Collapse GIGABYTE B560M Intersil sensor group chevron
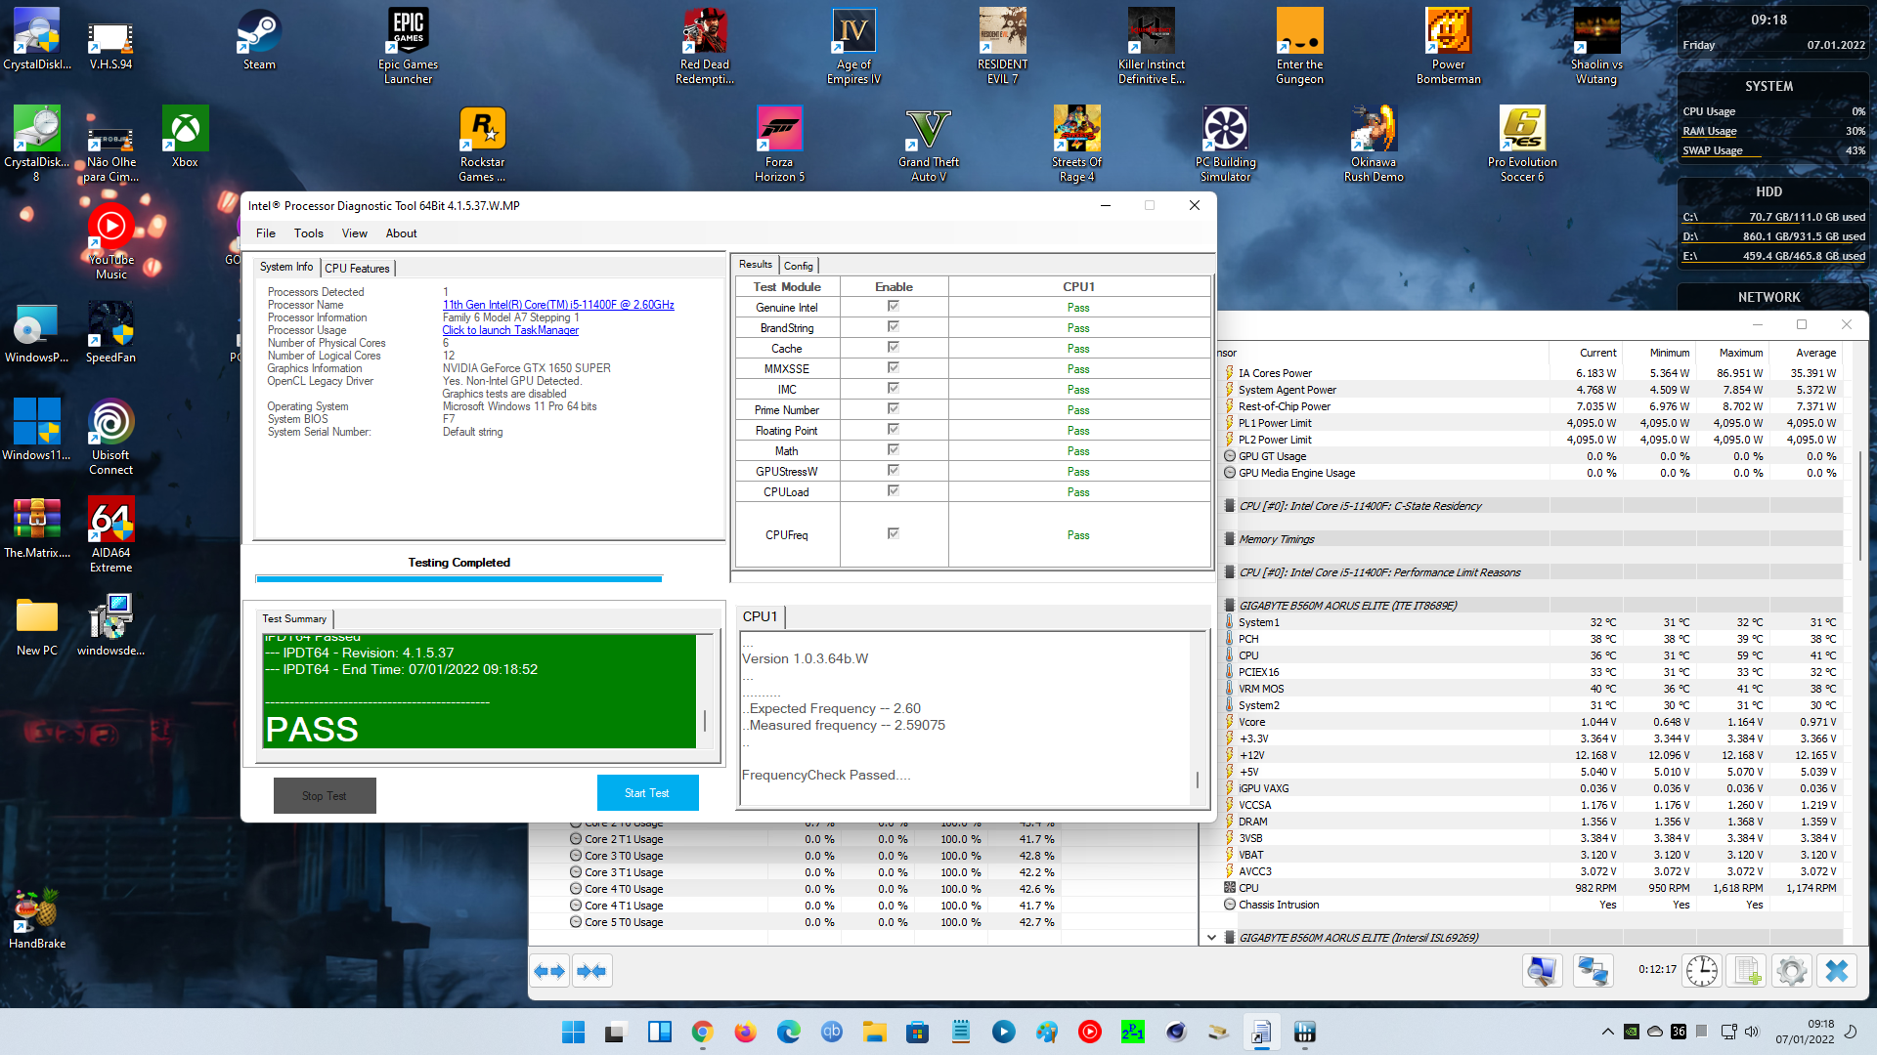The height and width of the screenshot is (1055, 1877). [1211, 938]
